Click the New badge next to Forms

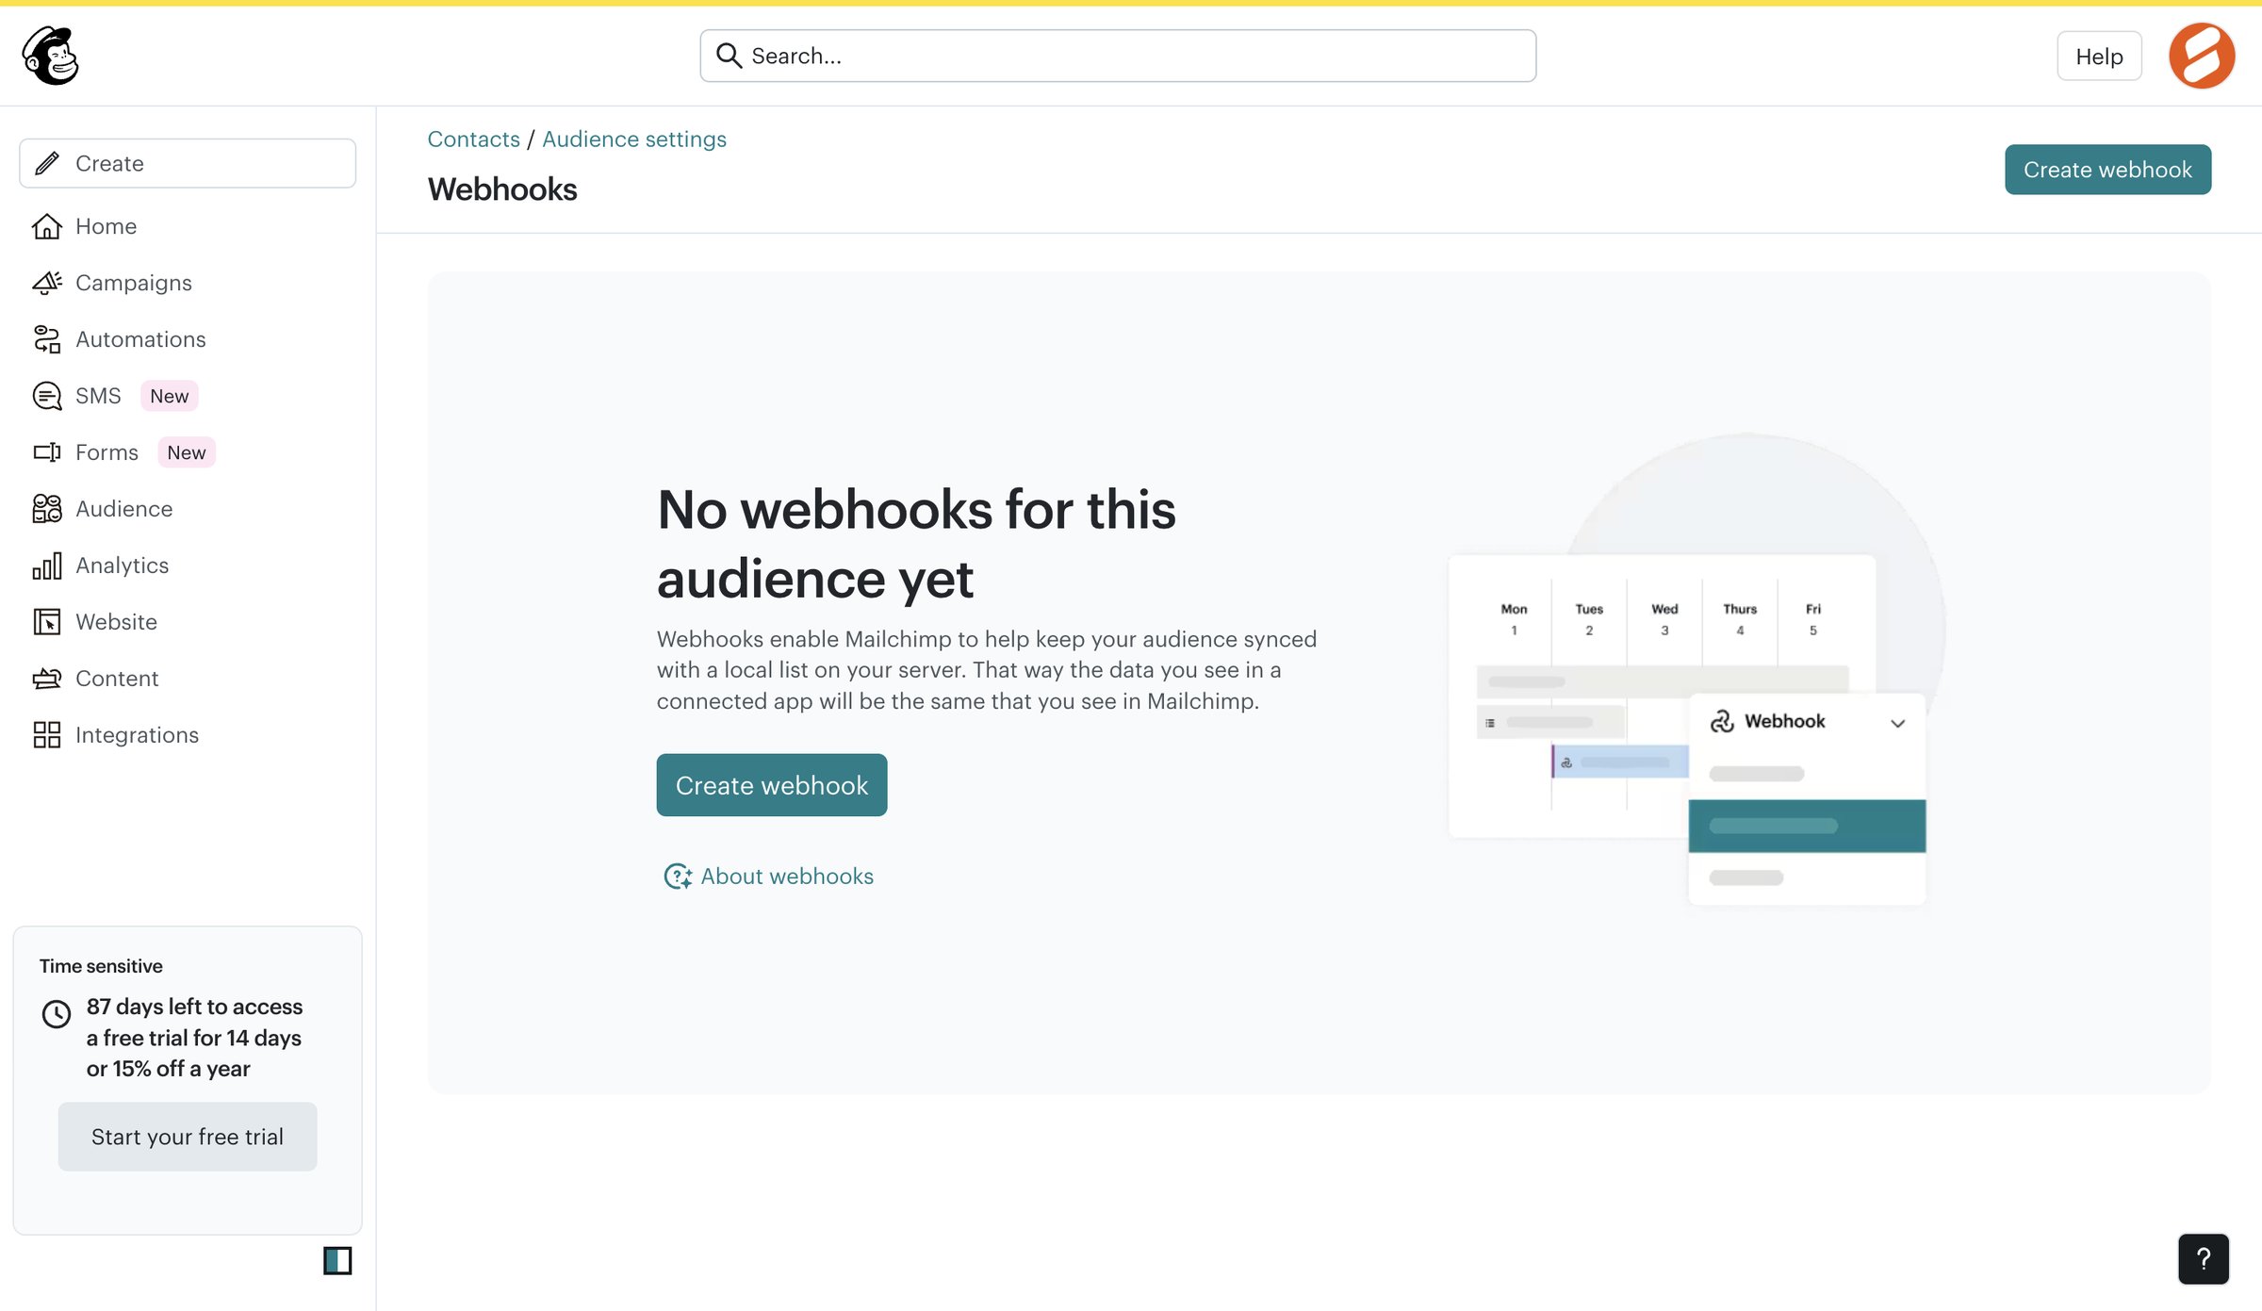187,452
